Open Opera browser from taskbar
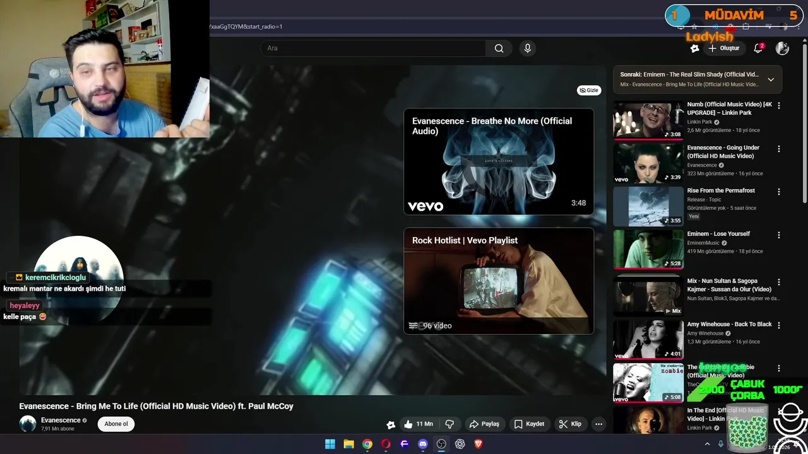 click(x=386, y=444)
